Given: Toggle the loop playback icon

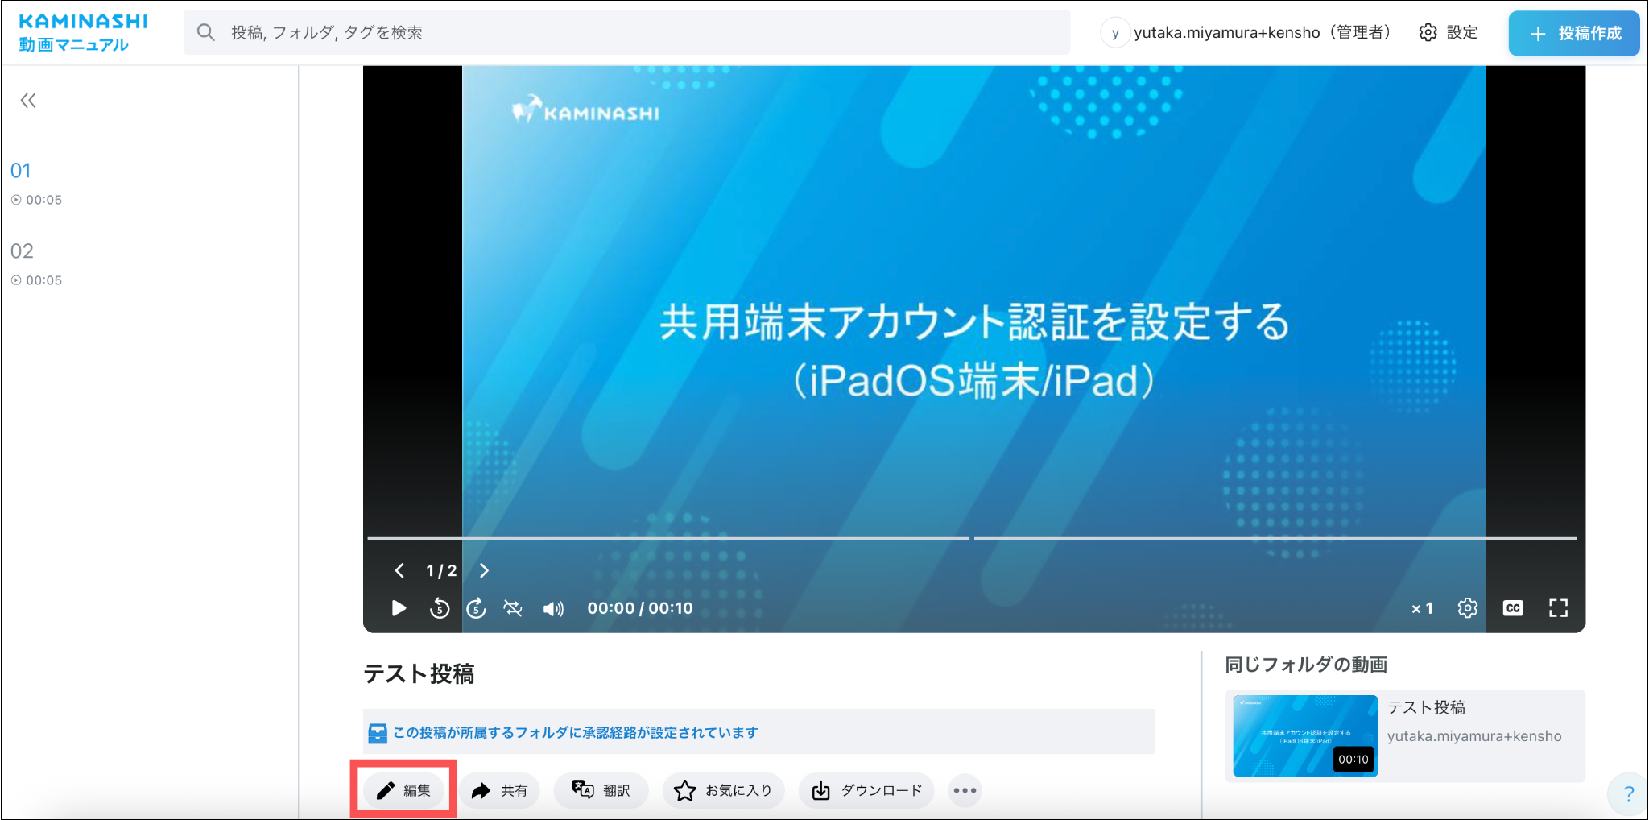Looking at the screenshot, I should (513, 608).
